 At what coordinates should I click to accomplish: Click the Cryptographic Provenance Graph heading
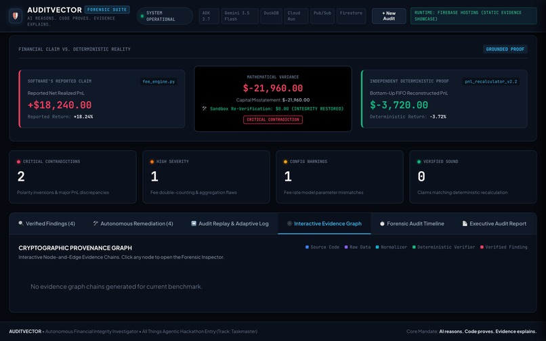[75, 248]
